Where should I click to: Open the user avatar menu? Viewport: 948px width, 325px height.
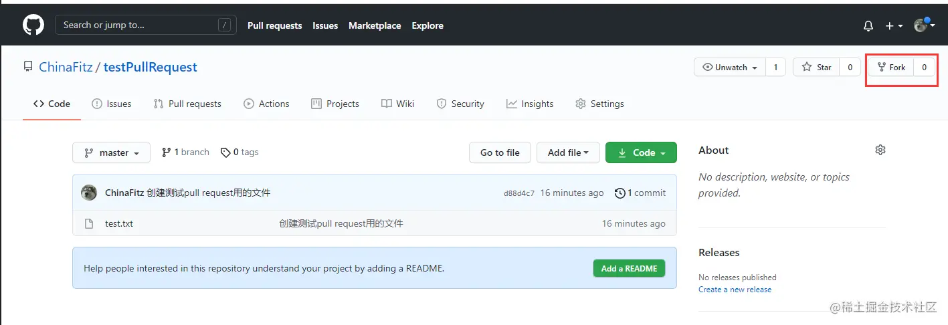pyautogui.click(x=925, y=25)
